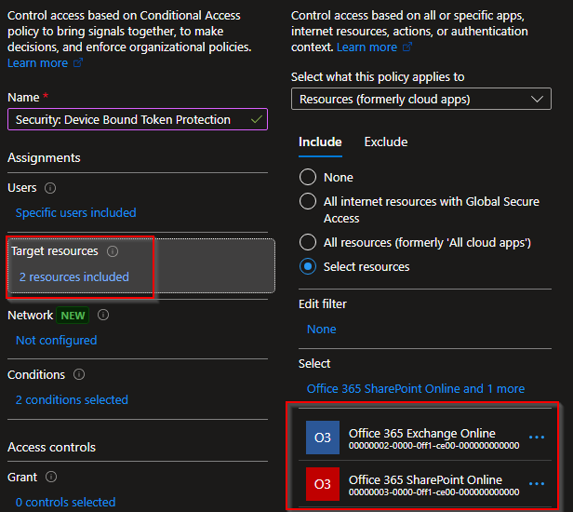Click the info icon beside Target resources
The height and width of the screenshot is (512, 573).
(x=113, y=251)
